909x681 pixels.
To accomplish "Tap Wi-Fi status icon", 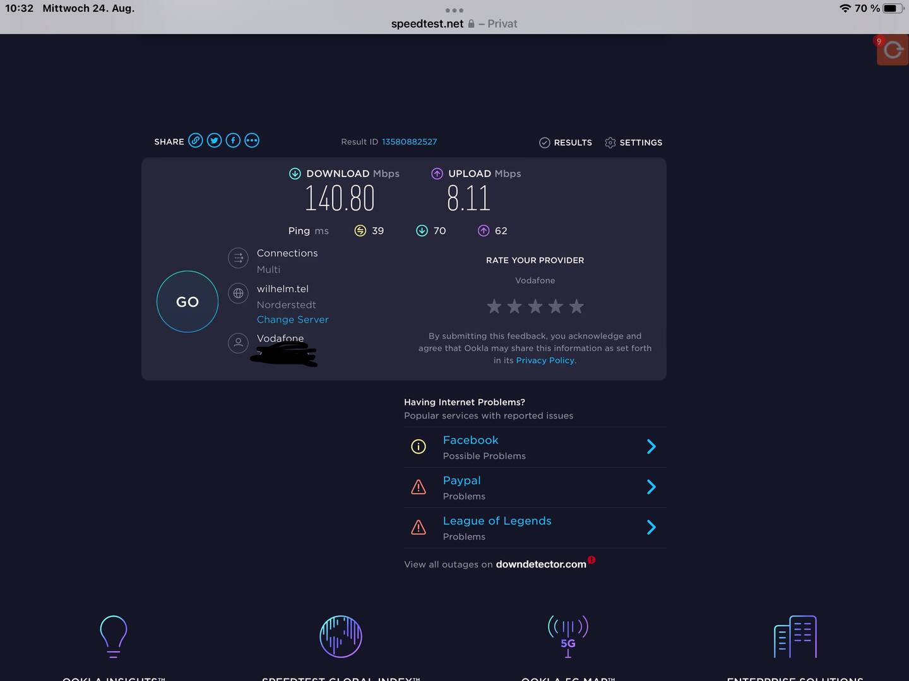I will click(x=845, y=8).
